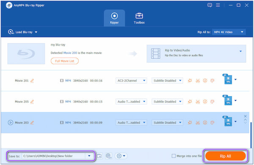Open the hamburger menu in title bar

pos(218,5)
